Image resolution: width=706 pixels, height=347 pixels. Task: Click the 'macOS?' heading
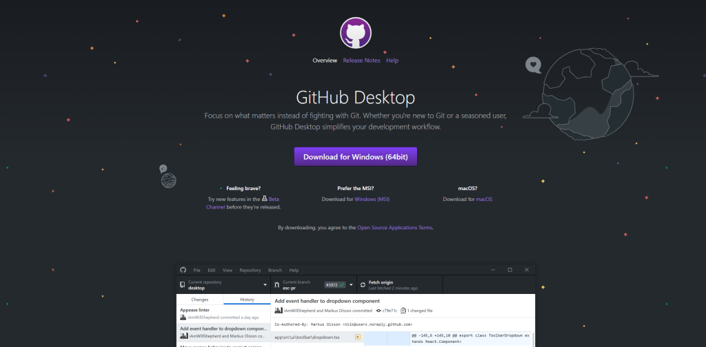(x=468, y=189)
